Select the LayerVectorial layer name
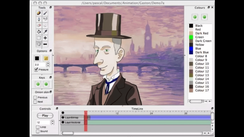Screen dimensions: 244x137 tap(73, 122)
